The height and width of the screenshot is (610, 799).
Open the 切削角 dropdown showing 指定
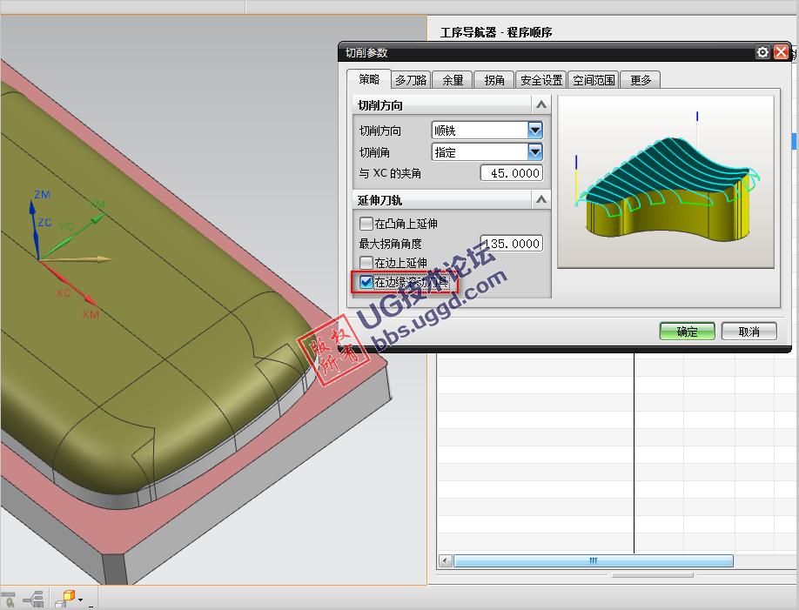pyautogui.click(x=534, y=152)
